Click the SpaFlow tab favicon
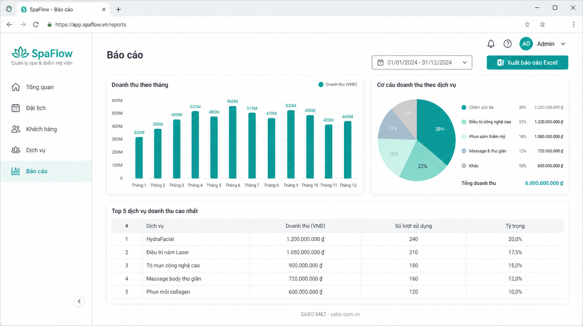The image size is (583, 326). (24, 9)
